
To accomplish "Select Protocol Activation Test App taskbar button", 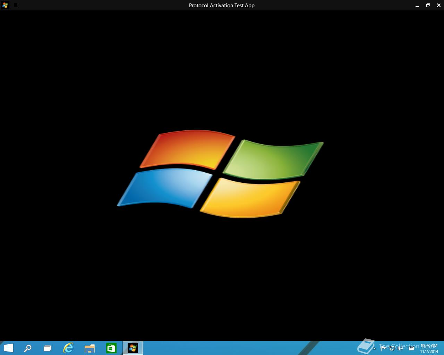I will coord(133,348).
